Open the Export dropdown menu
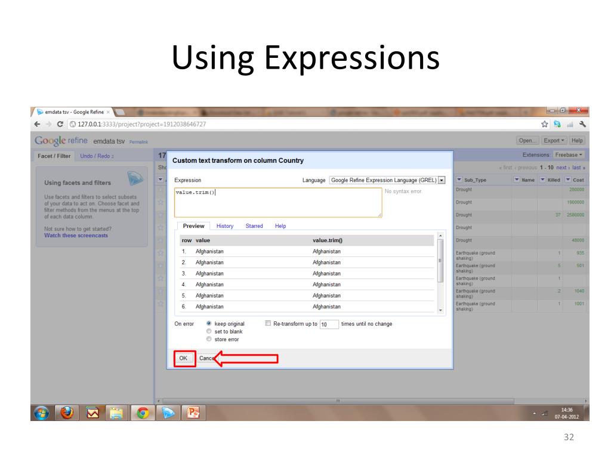The width and height of the screenshot is (611, 458). (554, 141)
